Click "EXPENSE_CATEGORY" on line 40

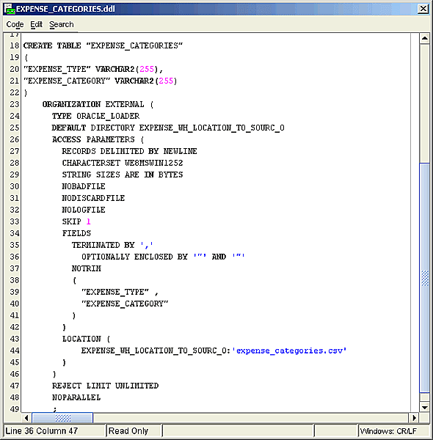point(125,304)
